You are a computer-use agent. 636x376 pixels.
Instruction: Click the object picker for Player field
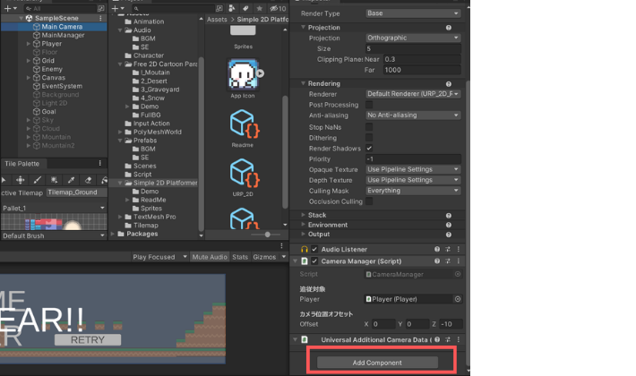tap(458, 299)
